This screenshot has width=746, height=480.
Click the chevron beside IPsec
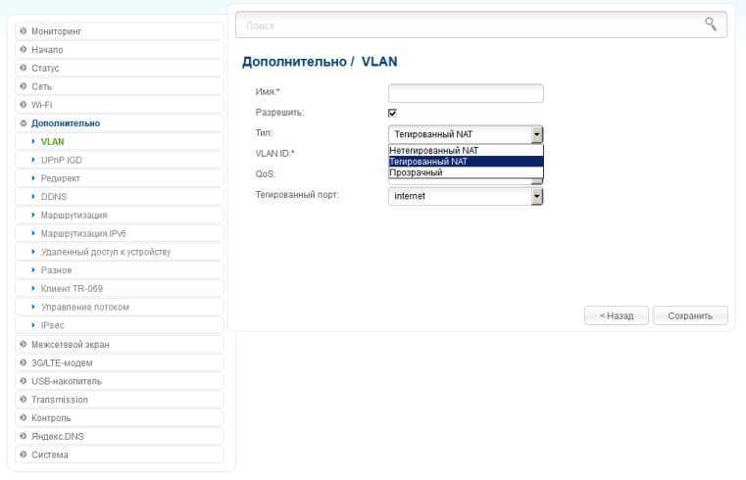tap(32, 325)
